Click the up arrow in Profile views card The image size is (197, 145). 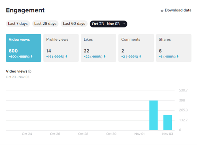coord(66,57)
